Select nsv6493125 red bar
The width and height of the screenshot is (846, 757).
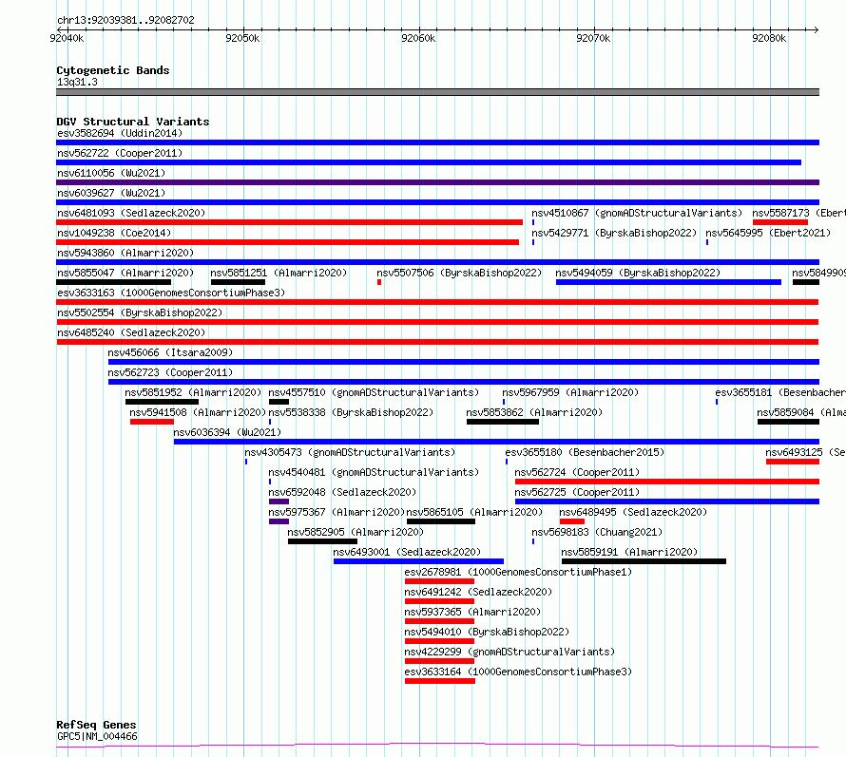pyautogui.click(x=793, y=462)
